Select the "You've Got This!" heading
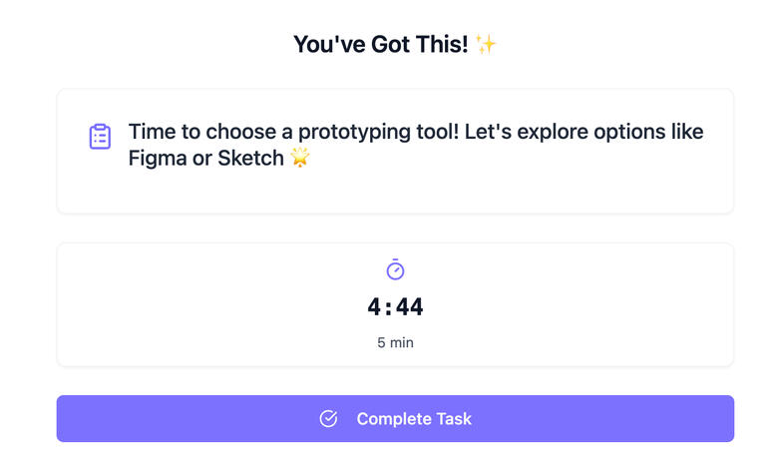This screenshot has height=461, width=778. pos(380,44)
